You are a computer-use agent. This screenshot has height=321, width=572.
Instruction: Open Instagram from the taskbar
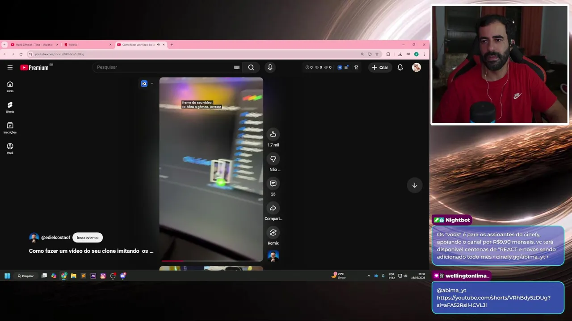tap(103, 276)
